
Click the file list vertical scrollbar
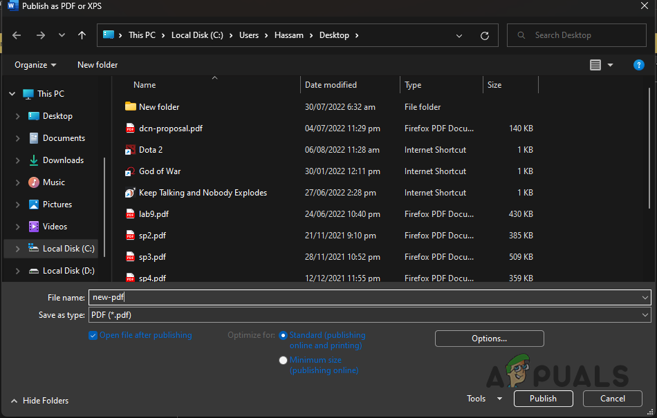[x=649, y=152]
